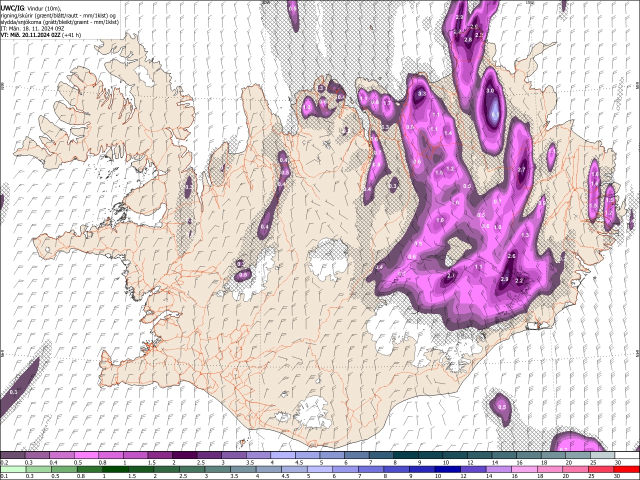This screenshot has width=640, height=480.
Task: Select the rain legend swatch between 4.5 and 5
Action: tap(294, 469)
